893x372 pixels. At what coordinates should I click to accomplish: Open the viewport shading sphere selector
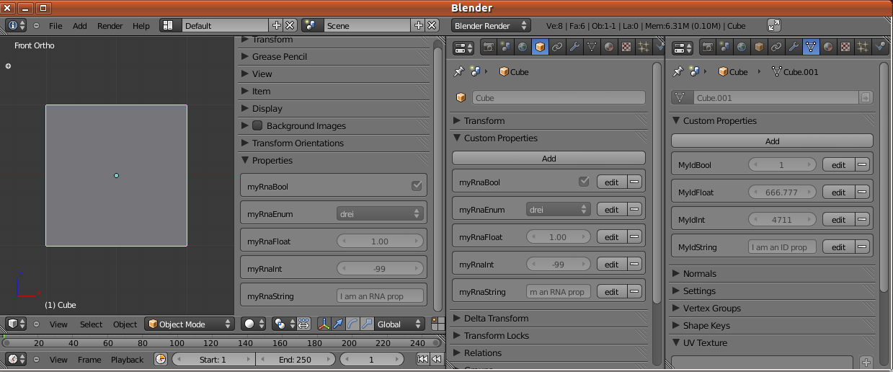point(253,324)
